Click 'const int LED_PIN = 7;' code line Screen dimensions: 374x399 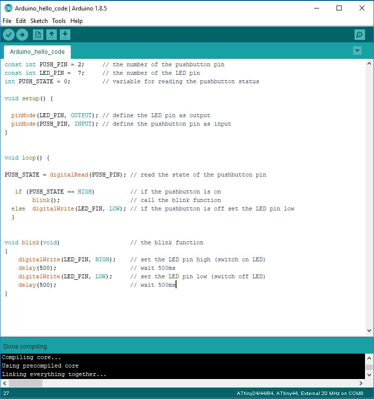44,73
